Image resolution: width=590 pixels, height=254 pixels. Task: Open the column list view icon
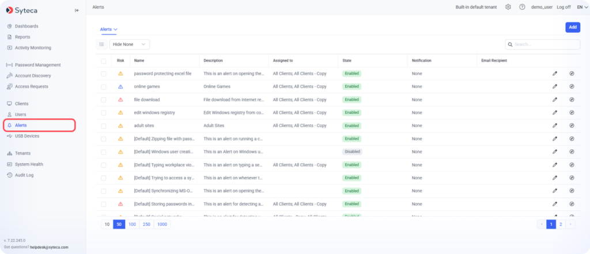101,44
